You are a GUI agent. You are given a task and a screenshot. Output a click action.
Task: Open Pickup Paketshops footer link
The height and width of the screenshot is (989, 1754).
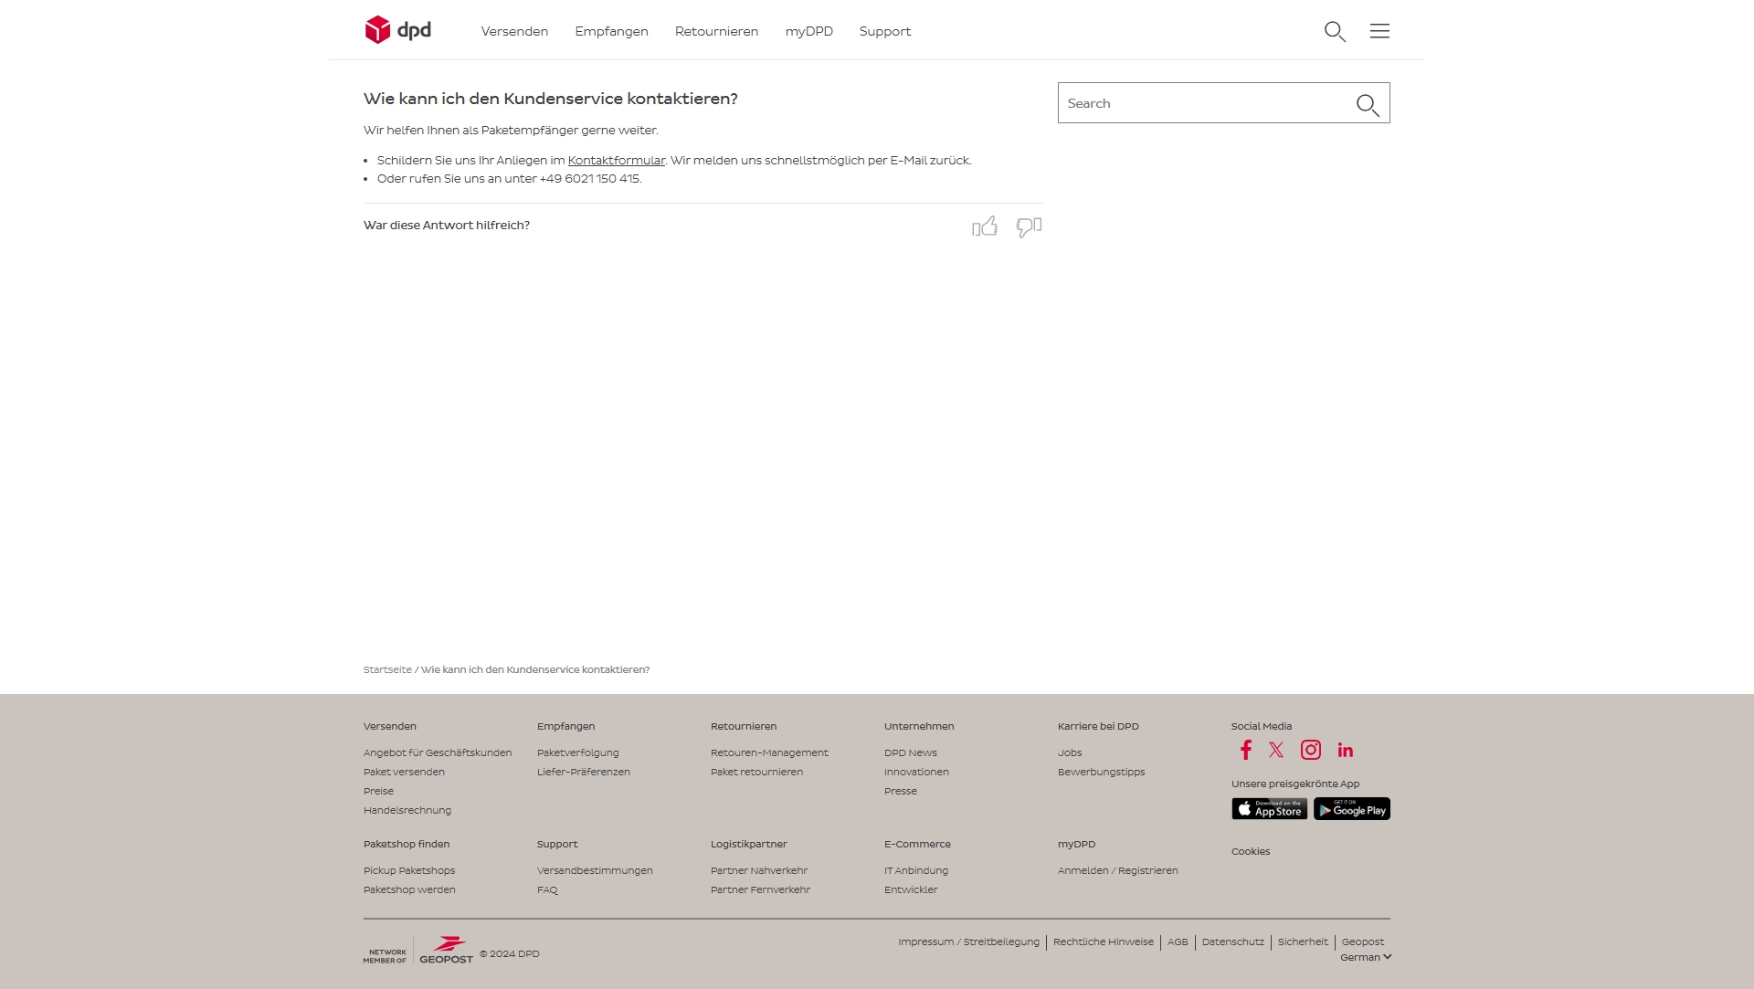(409, 870)
